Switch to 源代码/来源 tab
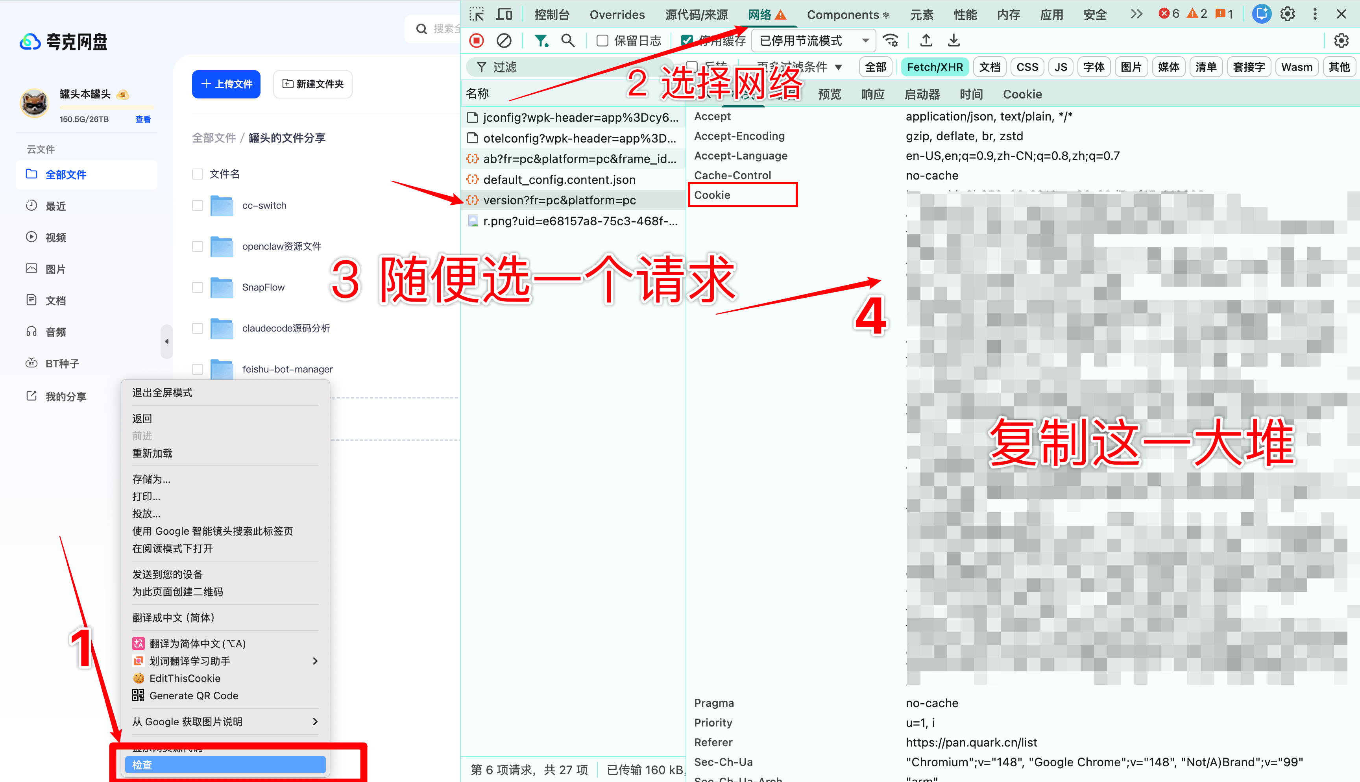This screenshot has height=782, width=1360. pos(696,15)
